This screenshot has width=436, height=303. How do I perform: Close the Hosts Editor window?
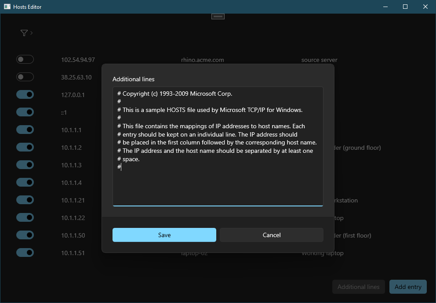[x=425, y=7]
